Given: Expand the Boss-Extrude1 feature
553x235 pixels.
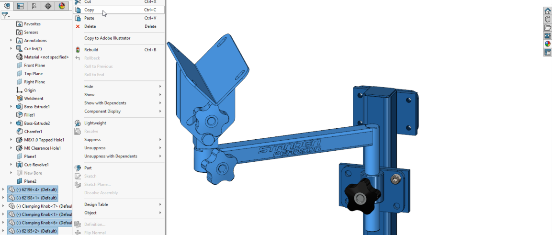Looking at the screenshot, I should point(11,107).
